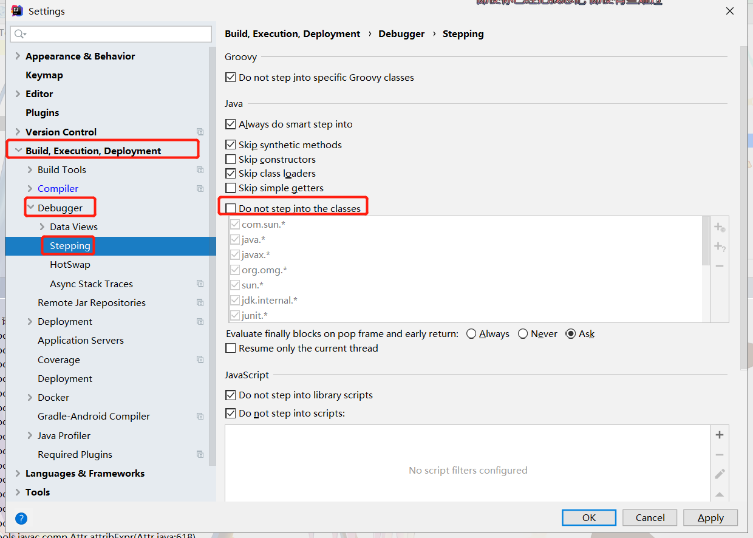Enable Skip simple getters checkbox

tap(230, 188)
